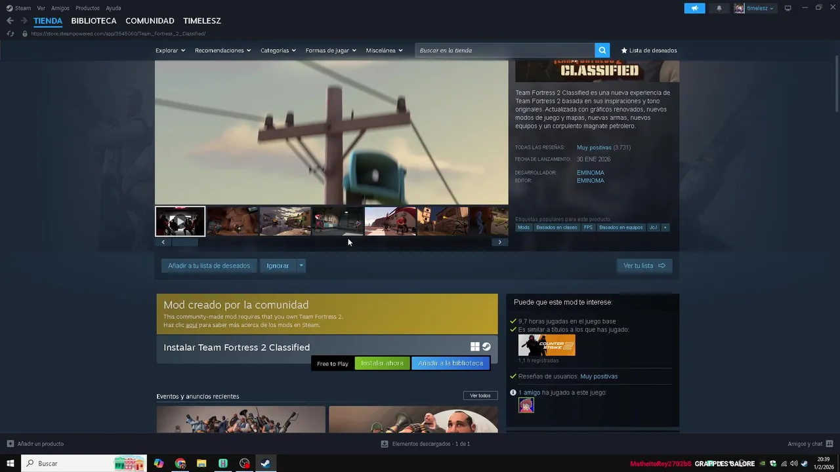840x472 pixels.
Task: Expand the Categorías menu
Action: [278, 50]
